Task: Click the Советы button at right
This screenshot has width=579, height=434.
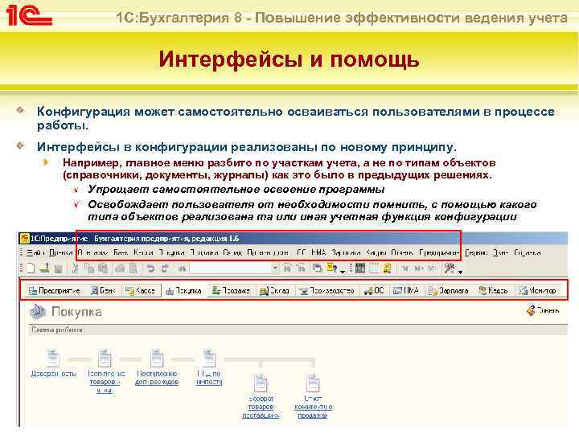Action: pos(543,310)
